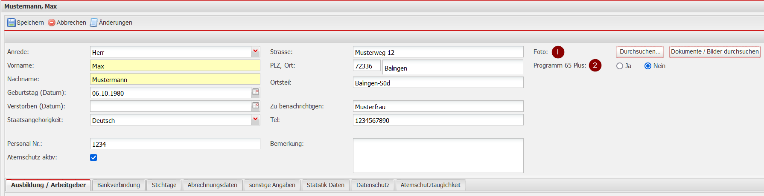Click Dokumente / Bilder durchsuchen button
764x196 pixels.
714,52
